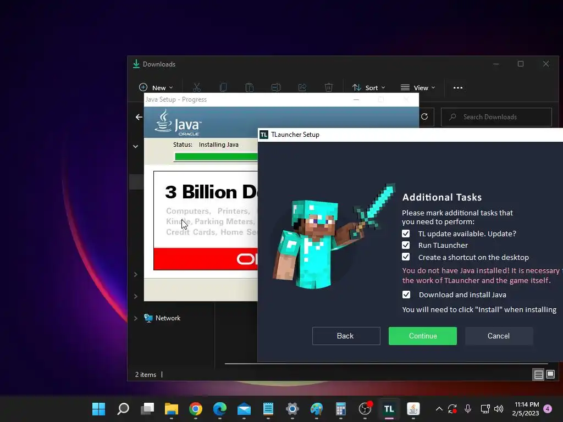Viewport: 563px width, 422px height.
Task: Switch to details view icon in status bar
Action: [x=539, y=375]
